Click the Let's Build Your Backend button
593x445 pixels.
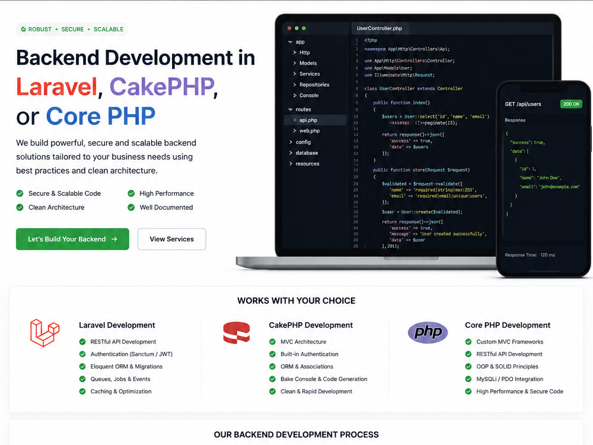click(x=72, y=239)
